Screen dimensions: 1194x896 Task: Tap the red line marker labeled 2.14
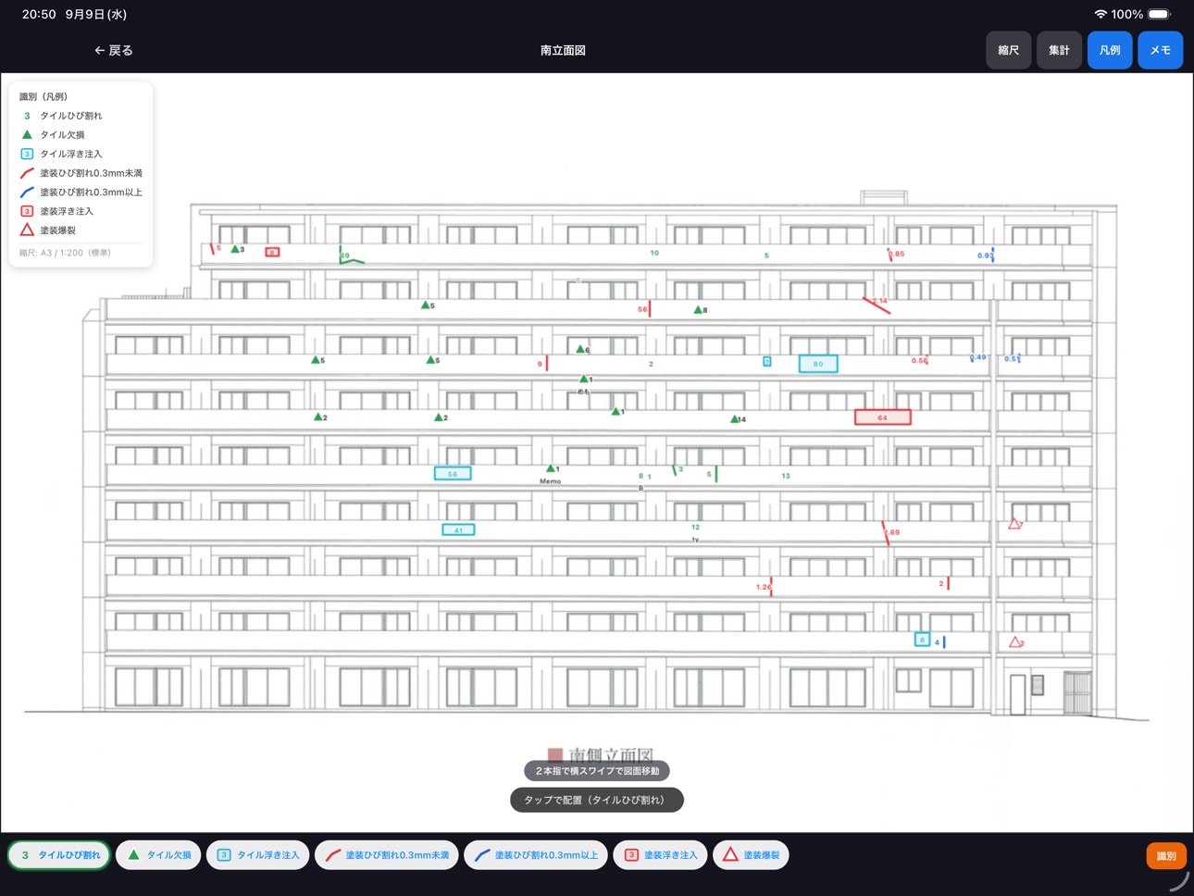pos(877,304)
